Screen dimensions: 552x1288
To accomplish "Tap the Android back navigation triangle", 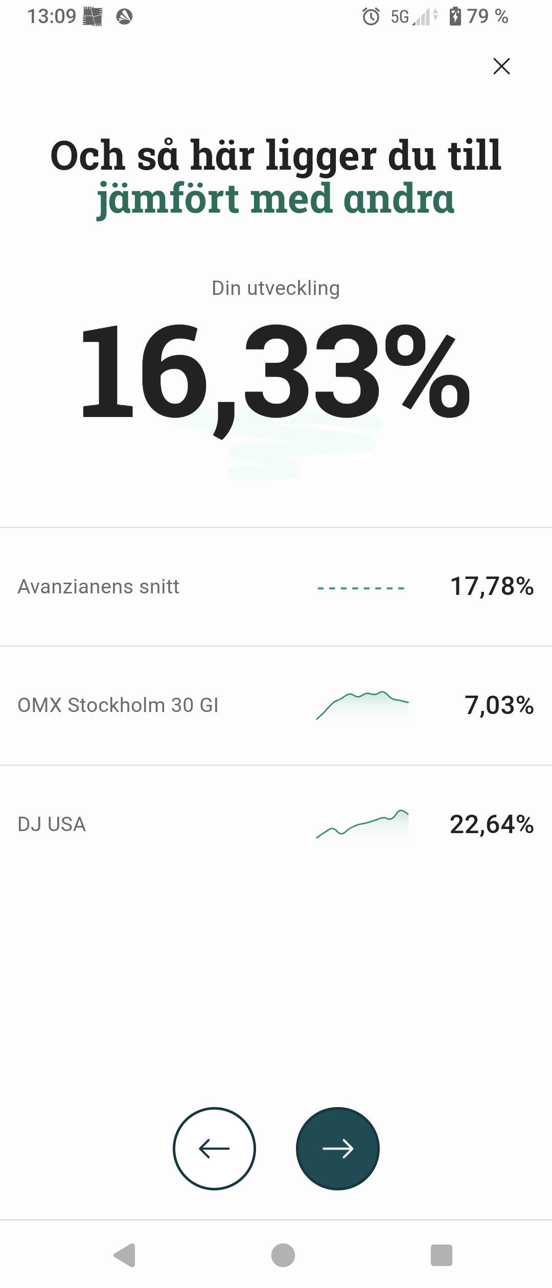I will (124, 1255).
